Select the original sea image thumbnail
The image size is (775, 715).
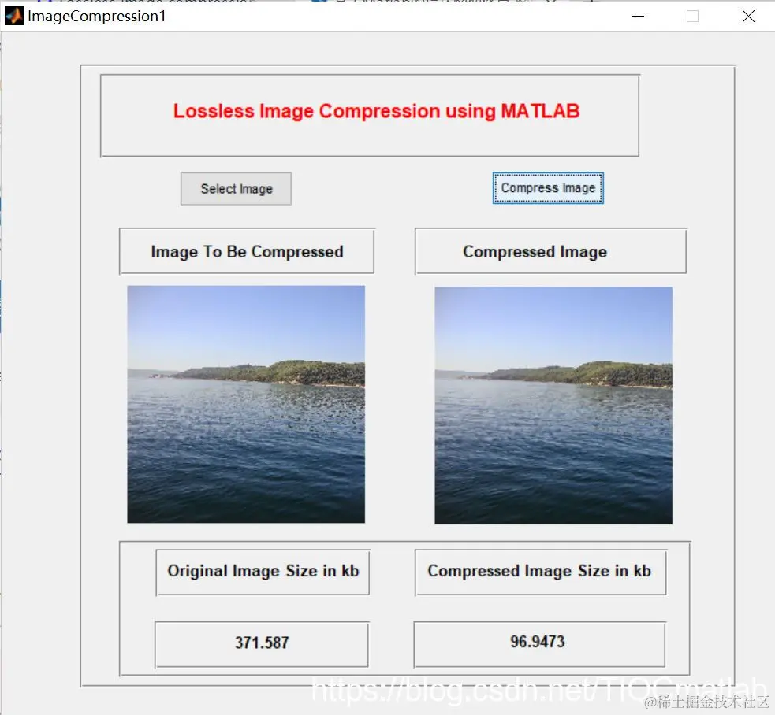(246, 404)
